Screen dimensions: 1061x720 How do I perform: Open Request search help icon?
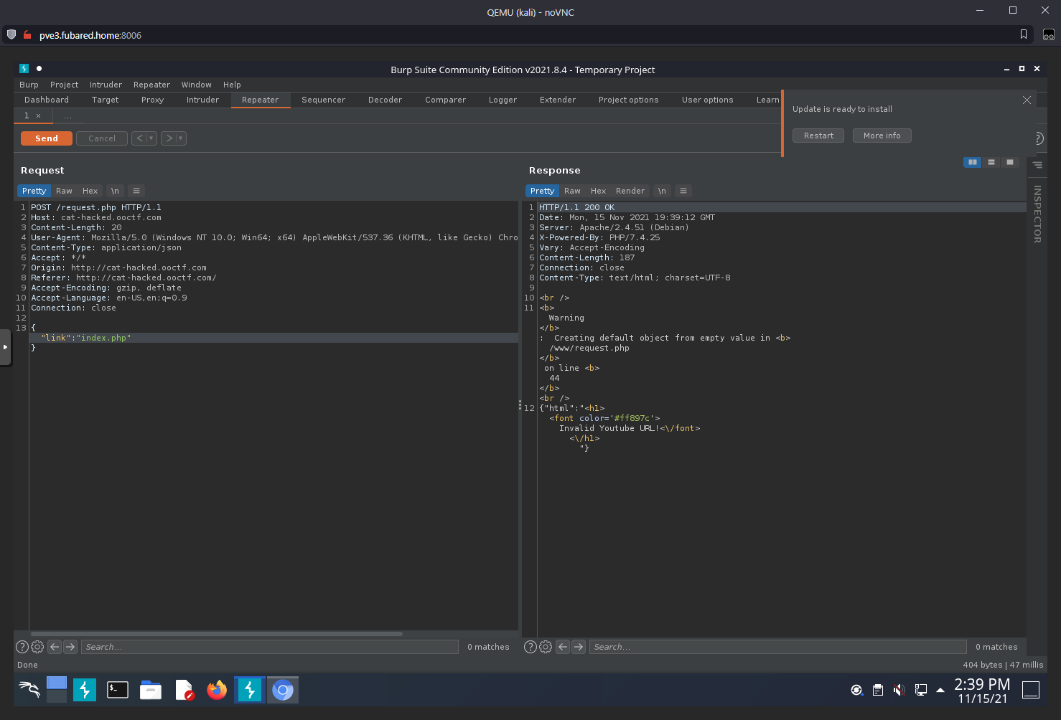point(22,647)
